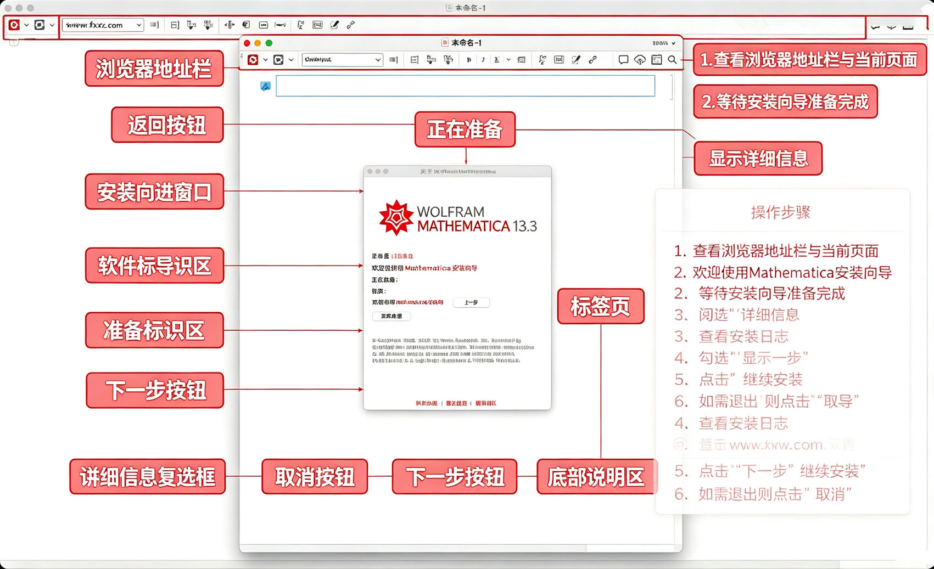
Task: Click the red Wolfram icon in front window toolbar
Action: pos(253,60)
